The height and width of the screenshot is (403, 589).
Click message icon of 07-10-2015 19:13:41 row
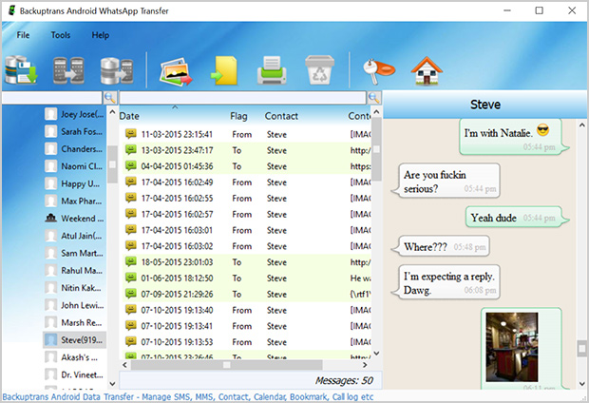pos(131,326)
